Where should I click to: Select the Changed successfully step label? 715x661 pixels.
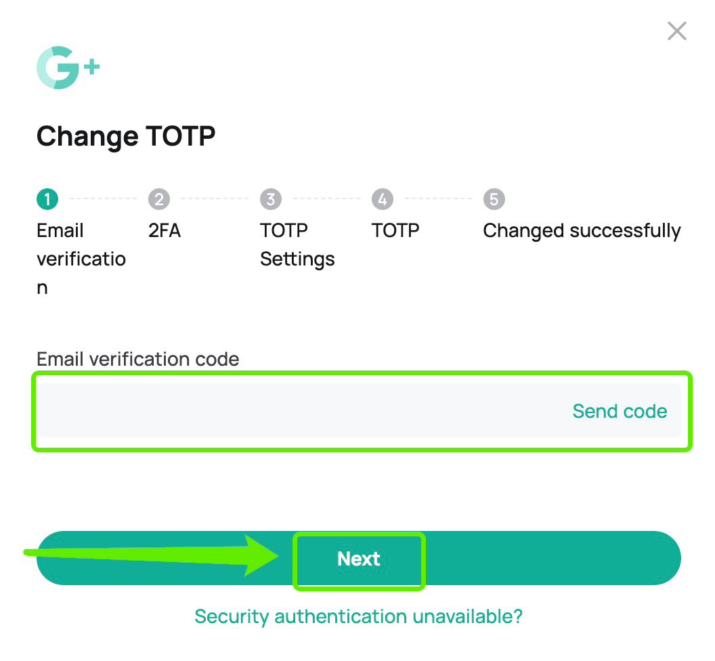(x=582, y=231)
